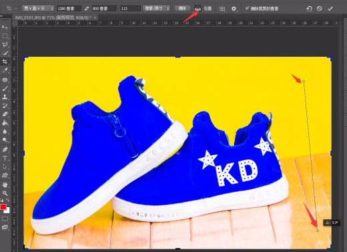This screenshot has height=252, width=347.
Task: Swap width and height values
Action: (x=87, y=9)
